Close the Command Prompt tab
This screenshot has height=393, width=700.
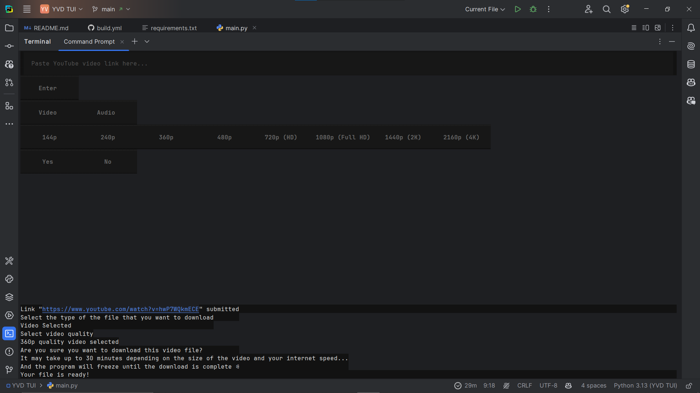point(122,42)
